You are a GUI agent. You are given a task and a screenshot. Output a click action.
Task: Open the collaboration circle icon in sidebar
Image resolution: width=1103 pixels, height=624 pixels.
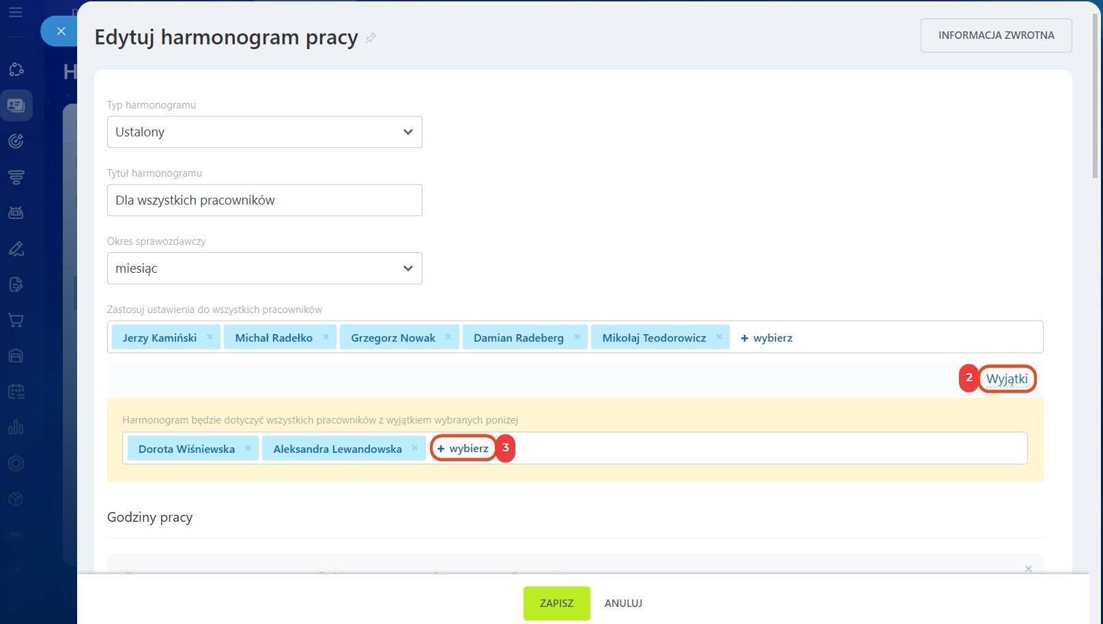16,70
